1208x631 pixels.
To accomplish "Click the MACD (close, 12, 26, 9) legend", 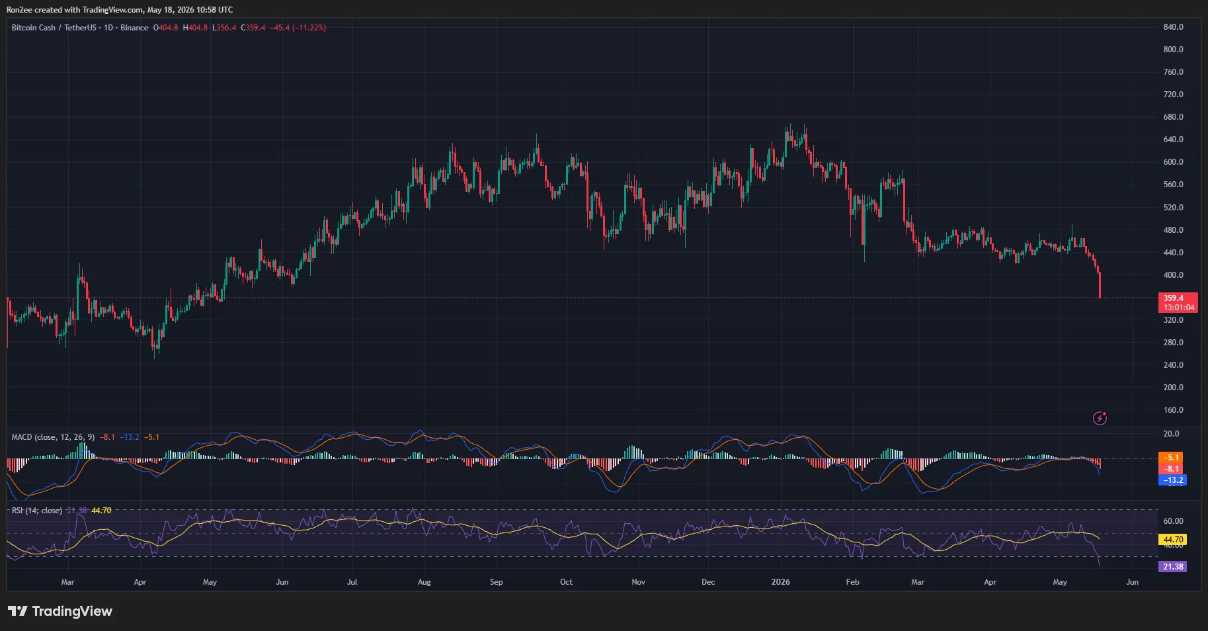I will [x=53, y=437].
